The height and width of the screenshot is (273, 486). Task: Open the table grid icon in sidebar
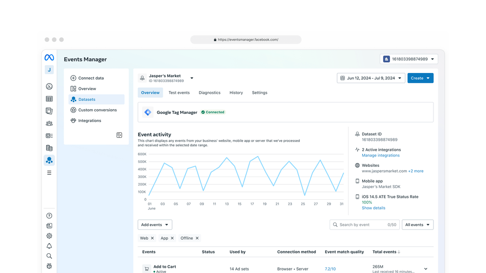coord(49,99)
